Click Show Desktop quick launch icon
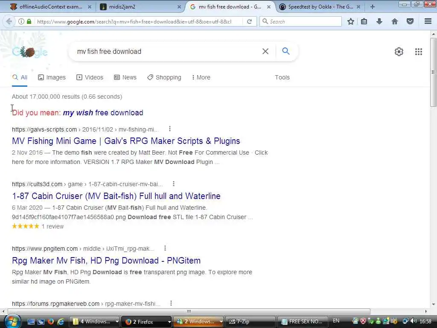This screenshot has height=328, width=437. point(31,322)
